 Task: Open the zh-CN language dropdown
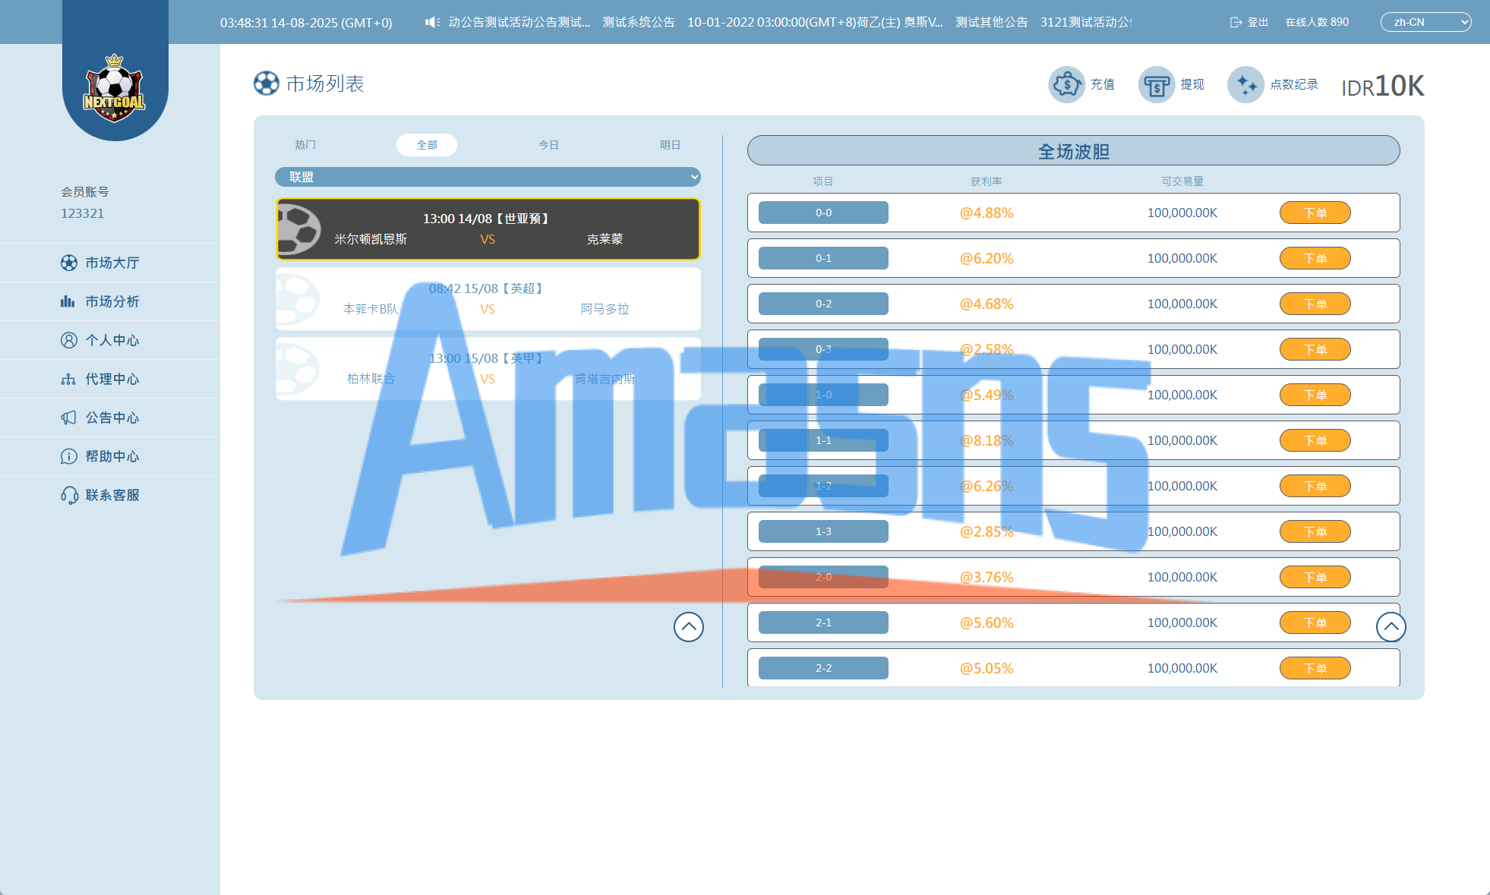point(1425,22)
